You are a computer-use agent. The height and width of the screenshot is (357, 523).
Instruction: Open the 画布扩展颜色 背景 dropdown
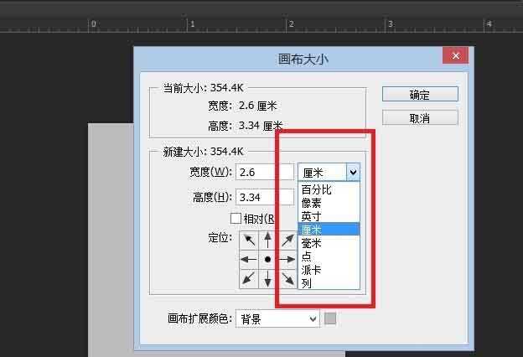(x=277, y=319)
